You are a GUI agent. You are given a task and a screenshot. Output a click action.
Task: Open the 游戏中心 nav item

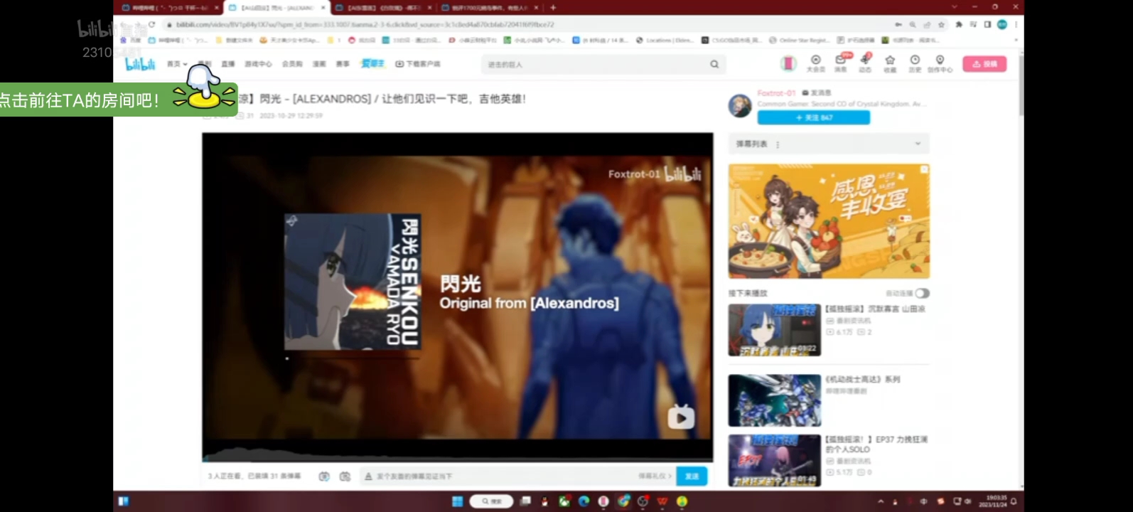coord(258,64)
